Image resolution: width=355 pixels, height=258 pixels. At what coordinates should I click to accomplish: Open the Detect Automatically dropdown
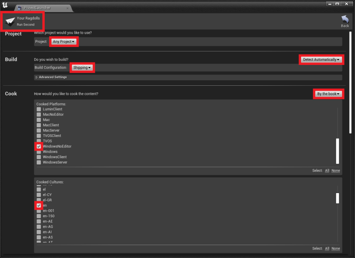[321, 60]
